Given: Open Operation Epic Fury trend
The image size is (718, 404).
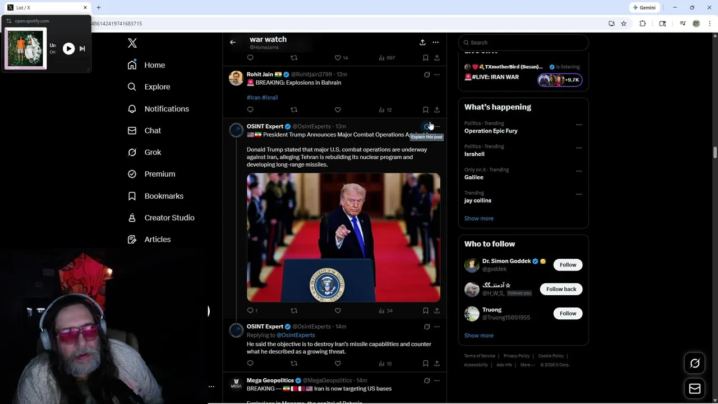Looking at the screenshot, I should click(x=491, y=131).
